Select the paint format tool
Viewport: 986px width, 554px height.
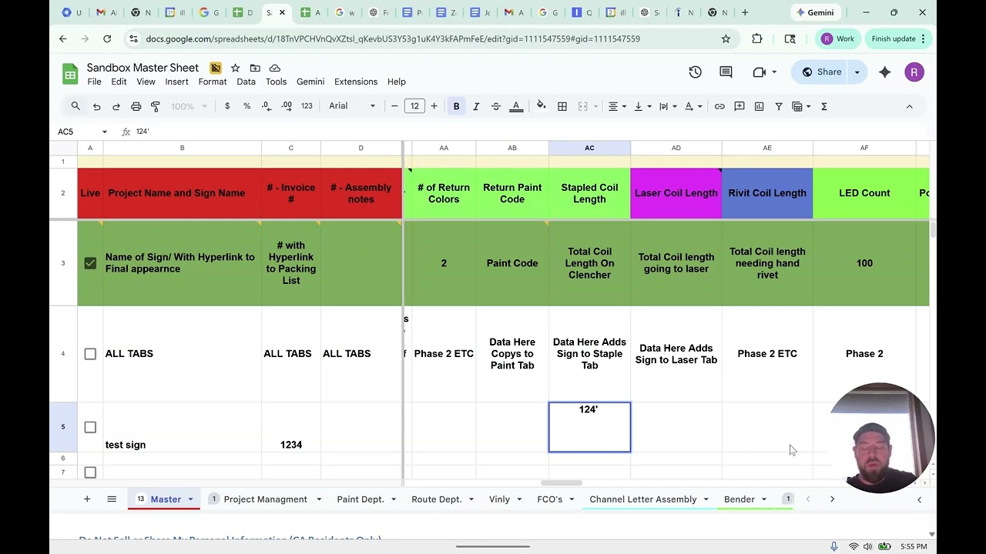[156, 106]
